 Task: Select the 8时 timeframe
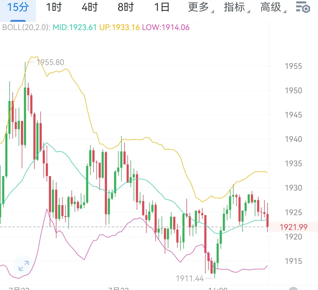[x=126, y=7]
